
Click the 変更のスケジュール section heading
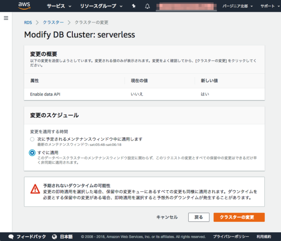(54, 115)
